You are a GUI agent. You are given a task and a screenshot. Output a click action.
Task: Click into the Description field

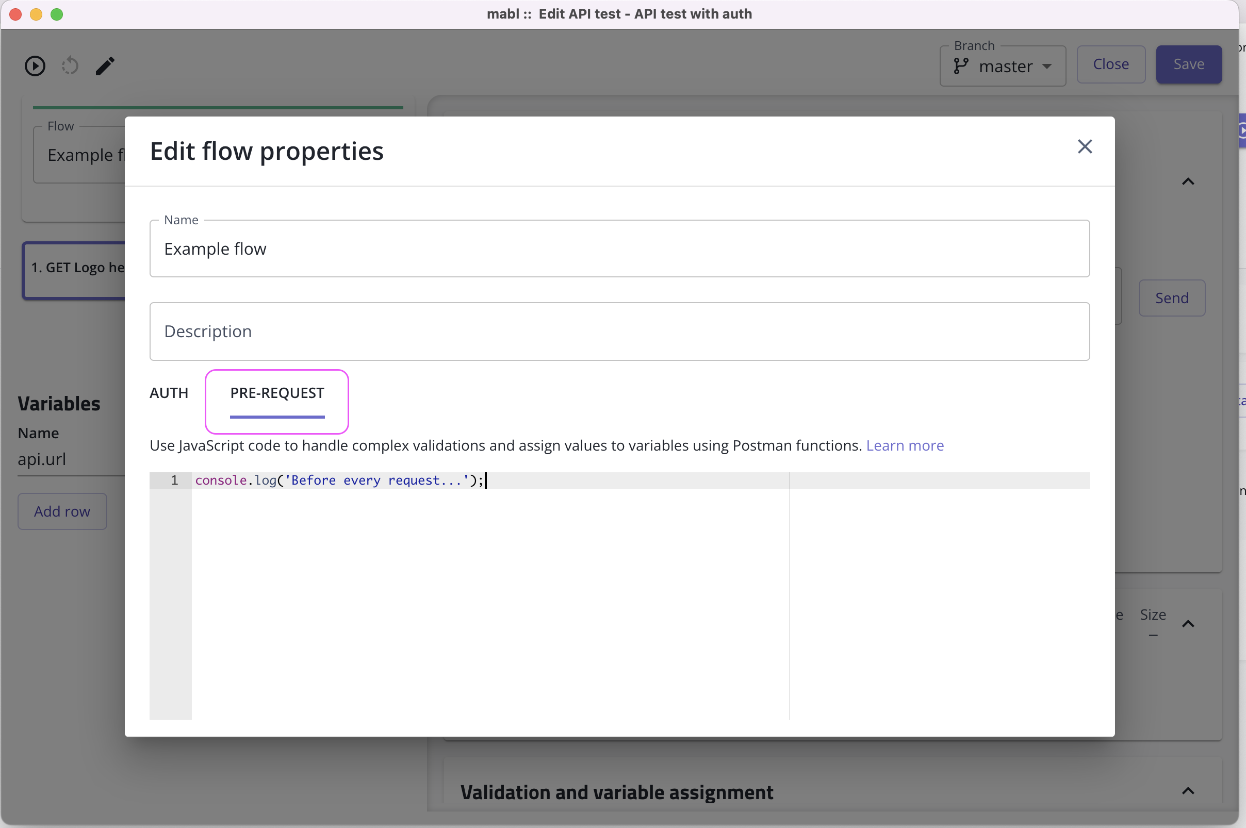[x=619, y=332]
